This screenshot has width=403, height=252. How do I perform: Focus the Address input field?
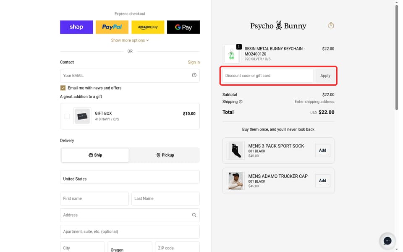tap(130, 215)
